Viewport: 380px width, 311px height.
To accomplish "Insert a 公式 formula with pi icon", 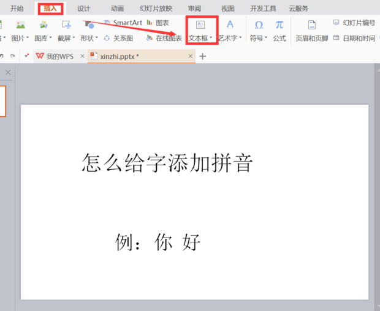I will (279, 30).
